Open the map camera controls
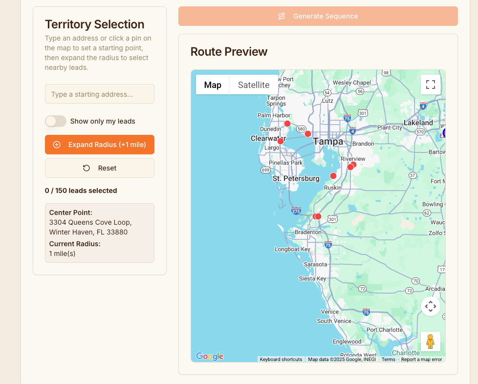 (x=430, y=306)
